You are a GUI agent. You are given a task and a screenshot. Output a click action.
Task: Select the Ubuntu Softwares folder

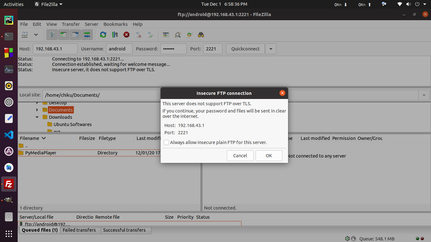click(x=73, y=124)
